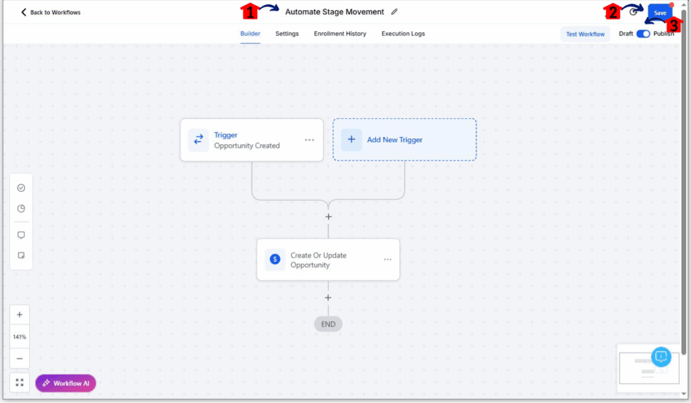
Task: Switch to the Settings tab
Action: click(x=287, y=34)
